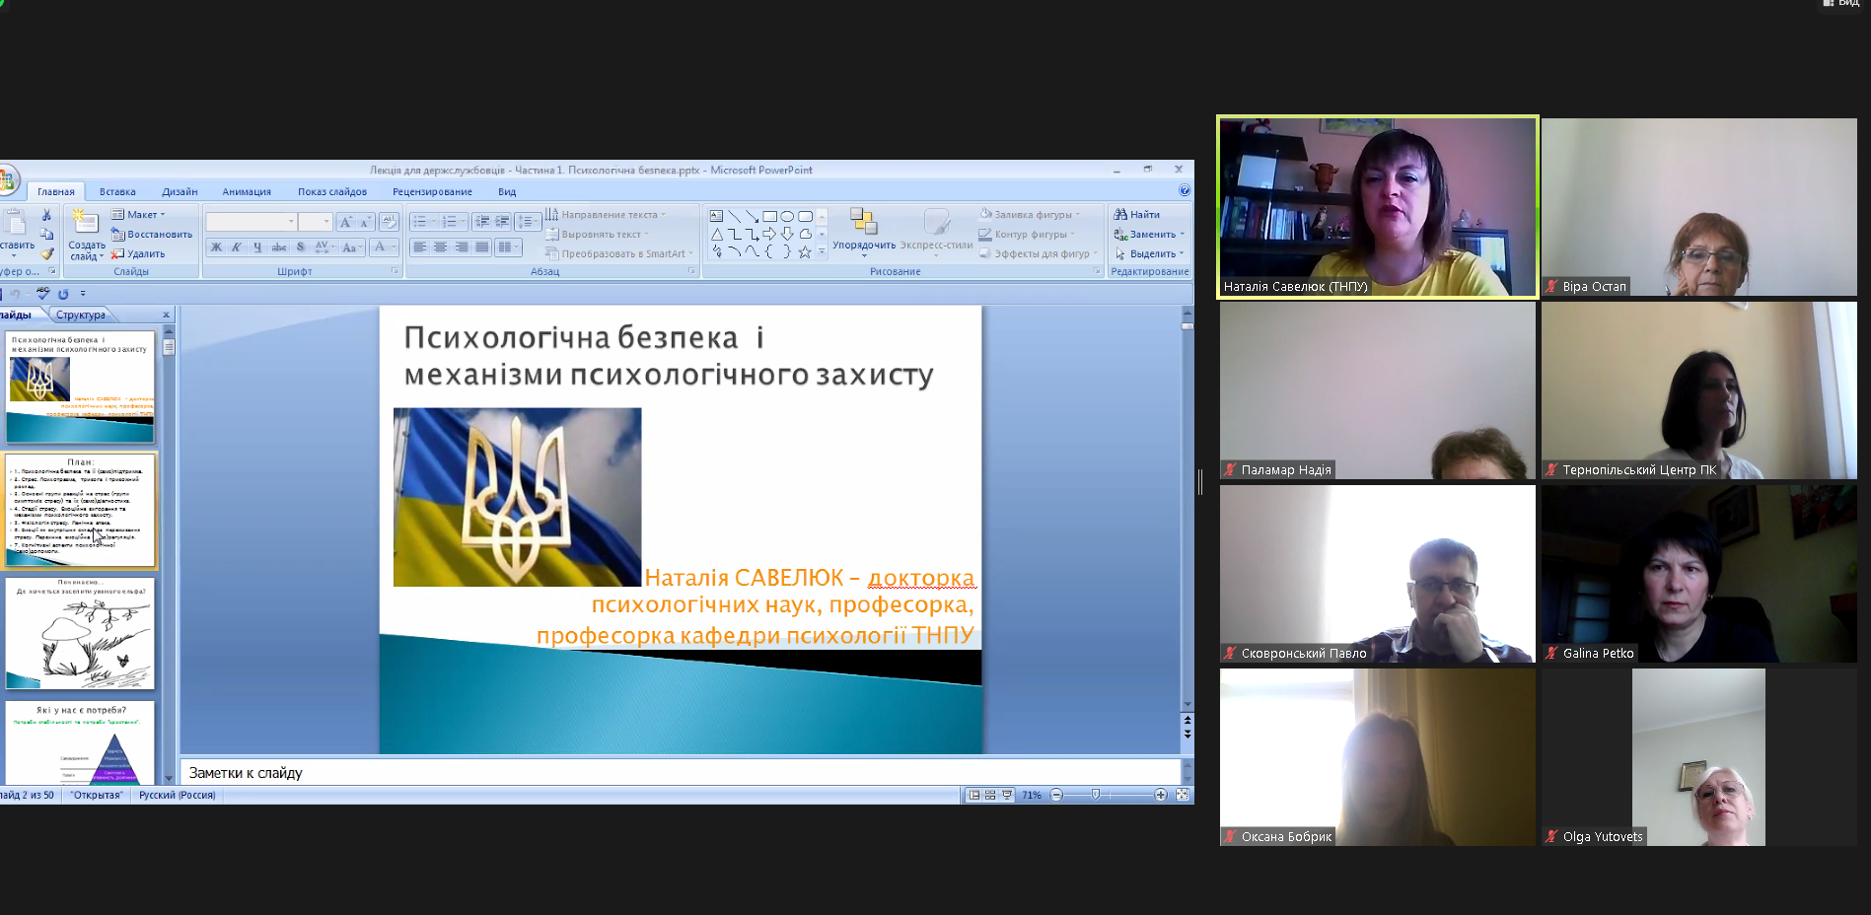Select the triangle shape
1871x915 pixels.
click(717, 235)
